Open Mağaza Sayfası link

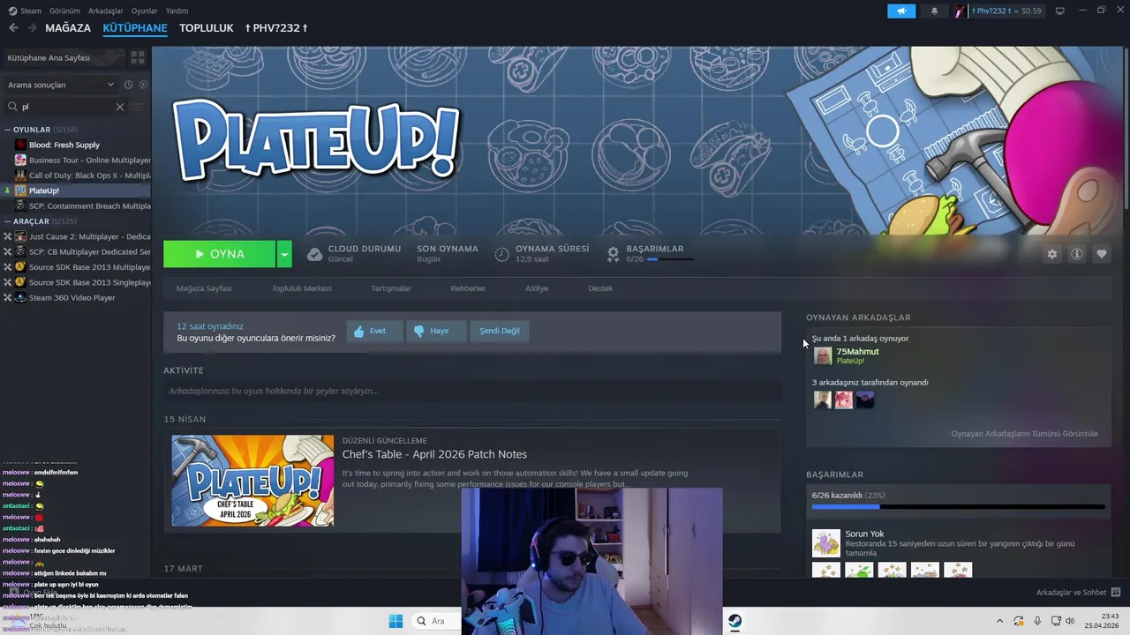click(204, 288)
